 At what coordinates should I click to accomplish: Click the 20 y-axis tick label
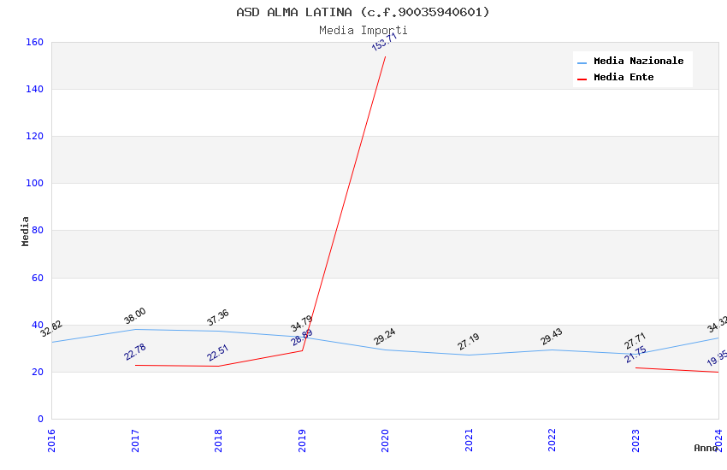click(38, 372)
